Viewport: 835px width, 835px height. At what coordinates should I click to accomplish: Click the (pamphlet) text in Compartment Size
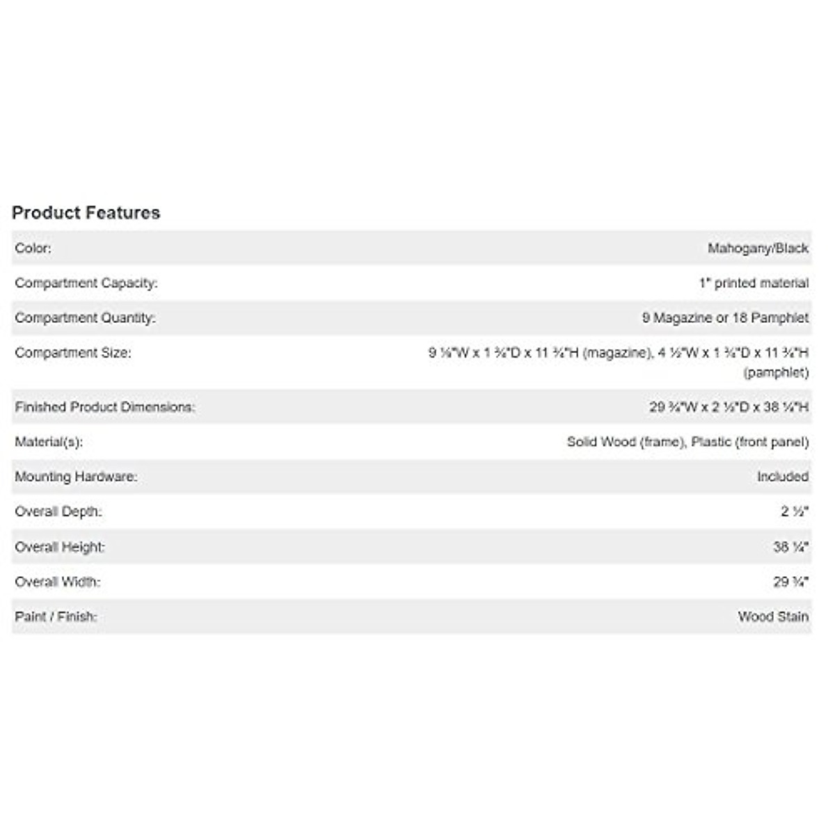coord(776,372)
